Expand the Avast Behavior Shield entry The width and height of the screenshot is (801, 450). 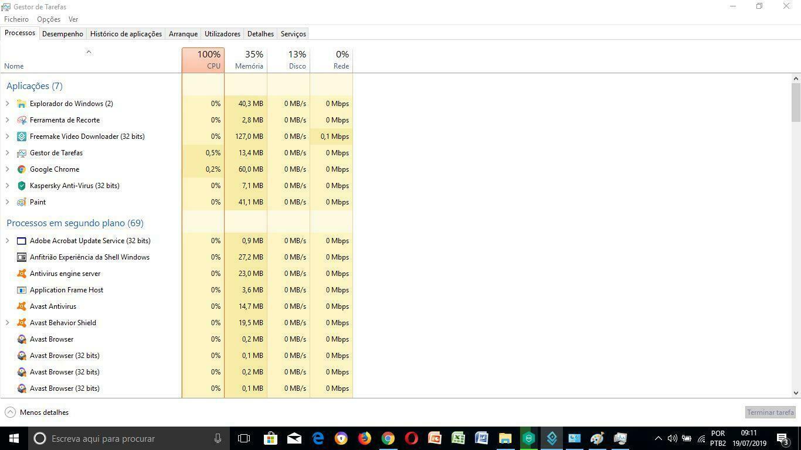[8, 323]
